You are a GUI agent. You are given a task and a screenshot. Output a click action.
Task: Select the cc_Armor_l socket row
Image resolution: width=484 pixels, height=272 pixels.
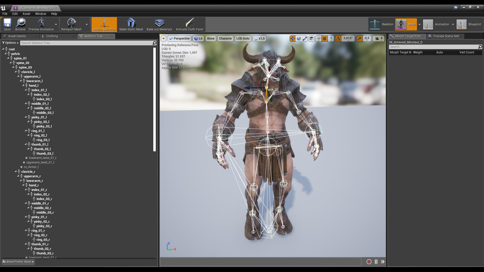point(31,167)
